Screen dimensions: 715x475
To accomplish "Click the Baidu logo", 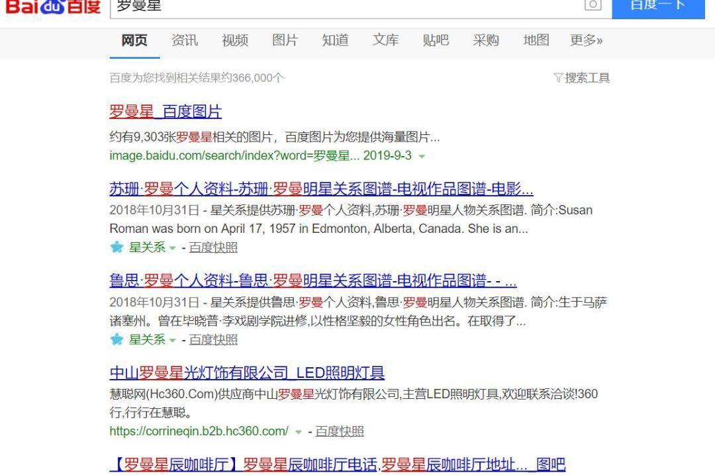I will tap(52, 7).
